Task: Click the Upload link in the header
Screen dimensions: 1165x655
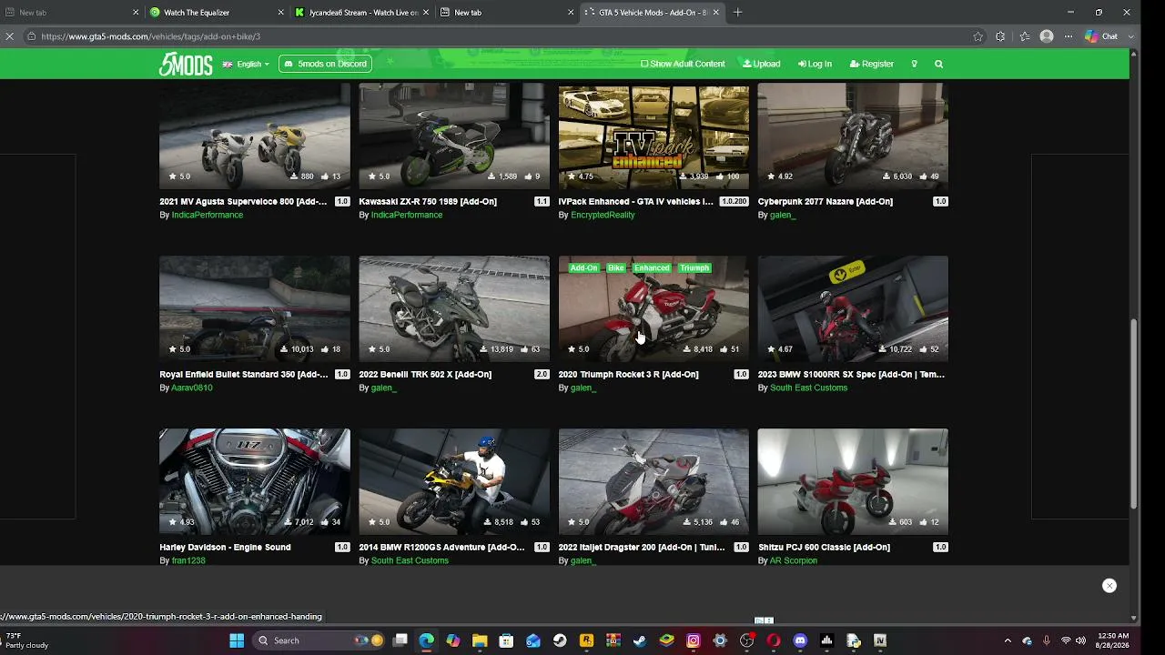Action: tap(762, 64)
